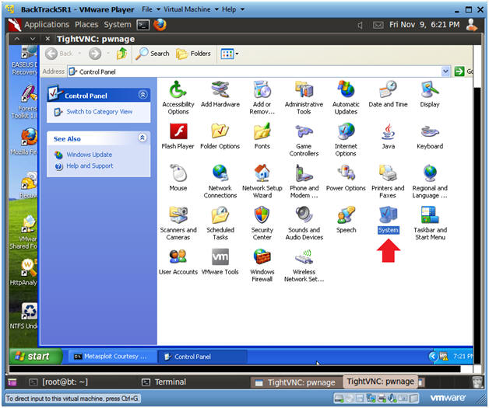Open Mouse settings icon
Image resolution: width=489 pixels, height=408 pixels.
click(178, 178)
